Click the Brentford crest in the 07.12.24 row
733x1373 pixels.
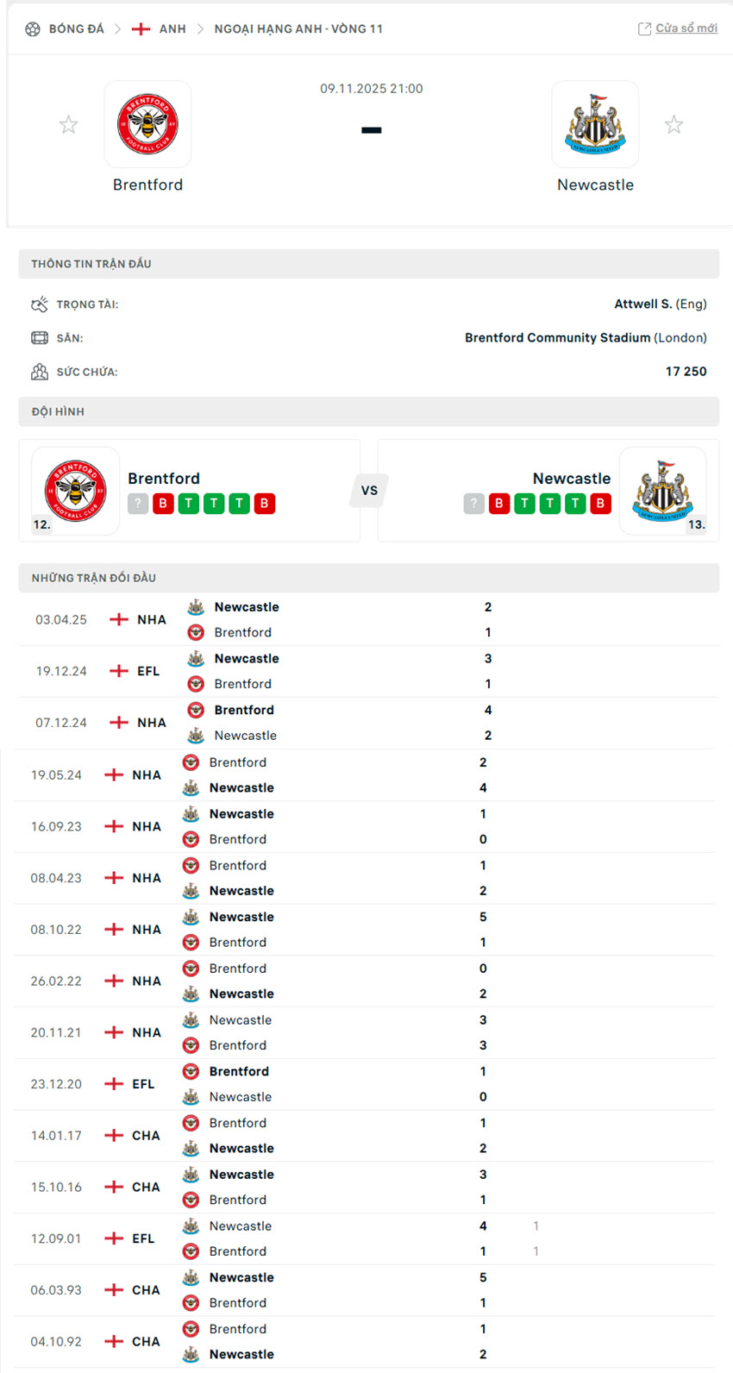click(x=195, y=710)
